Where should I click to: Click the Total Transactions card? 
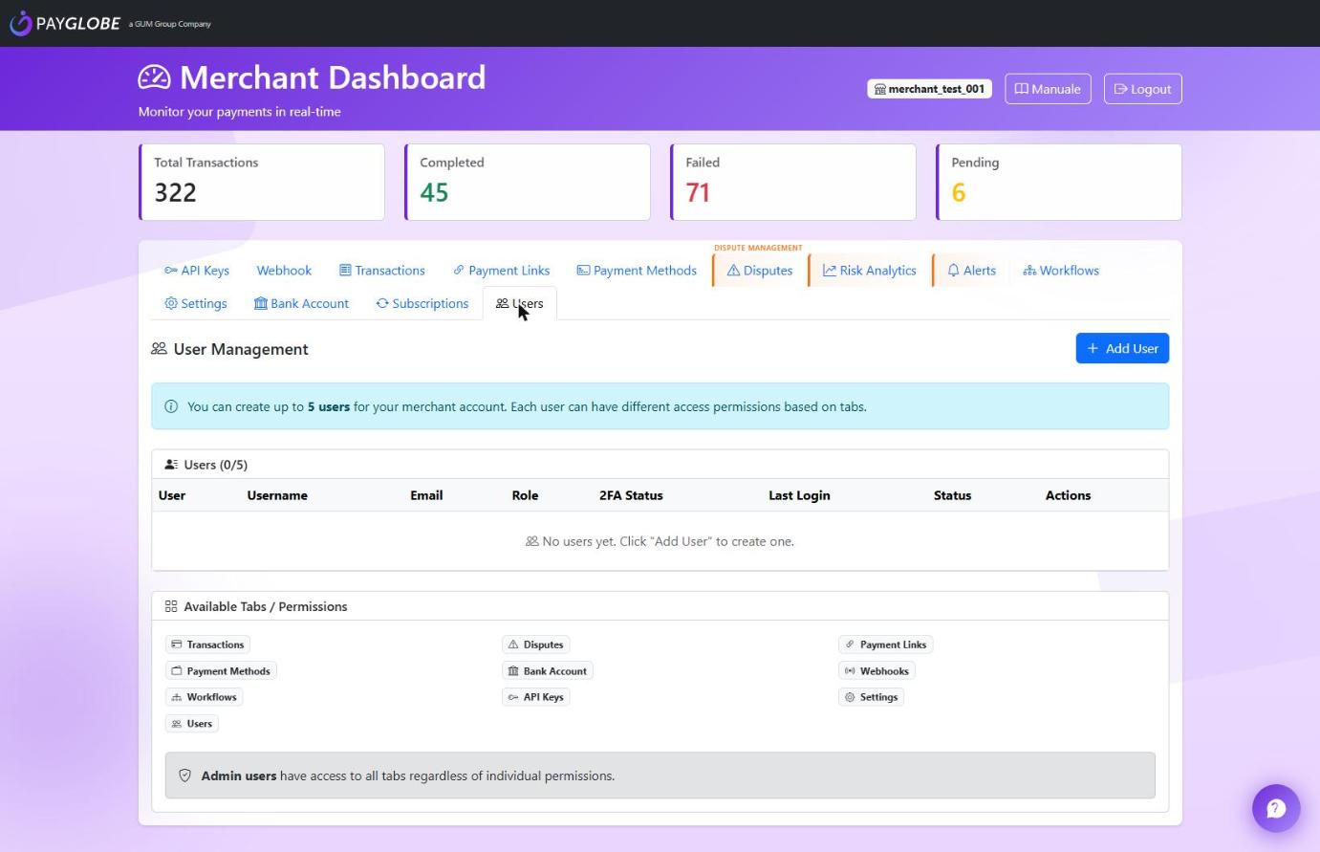(262, 182)
